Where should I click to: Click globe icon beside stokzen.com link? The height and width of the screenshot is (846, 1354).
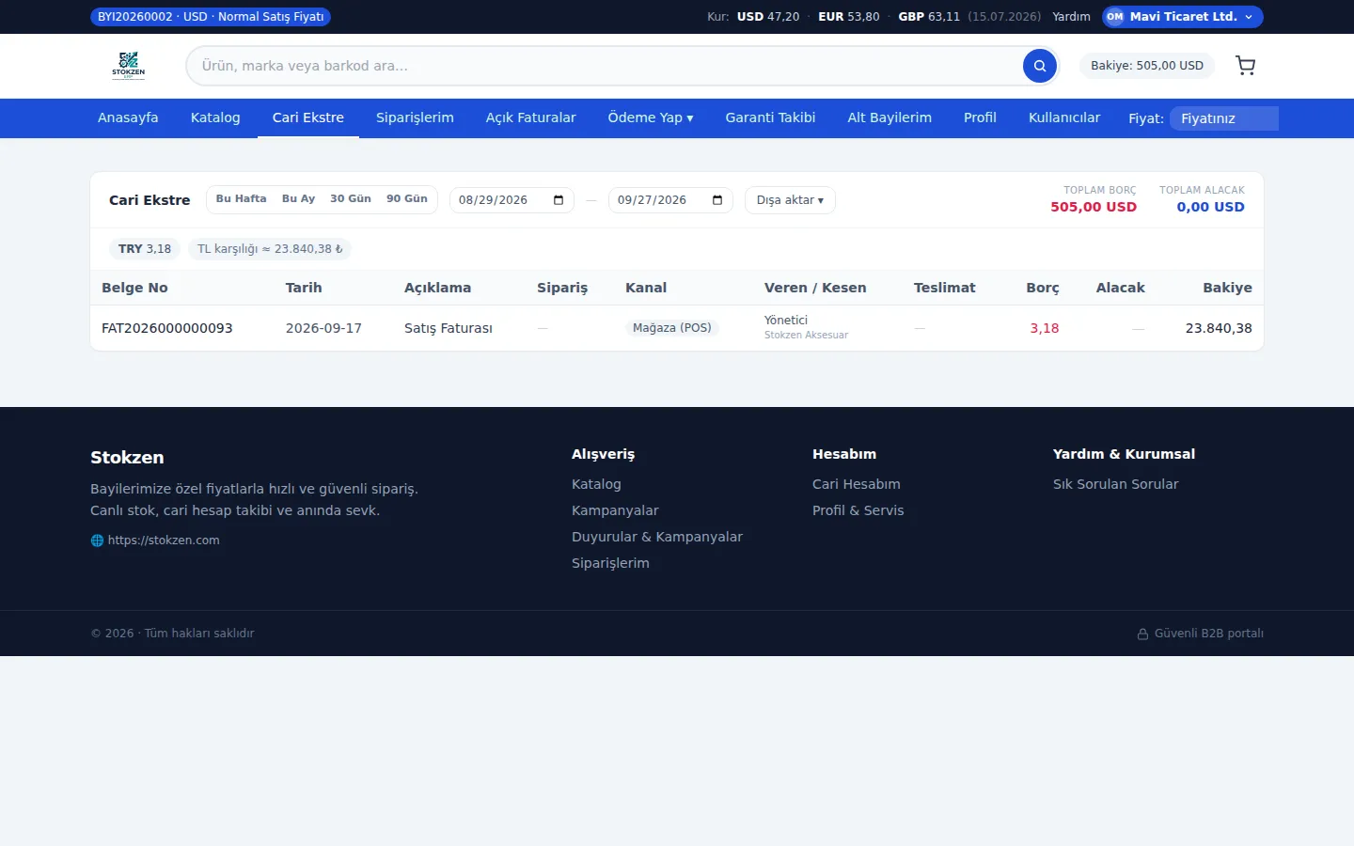coord(97,540)
